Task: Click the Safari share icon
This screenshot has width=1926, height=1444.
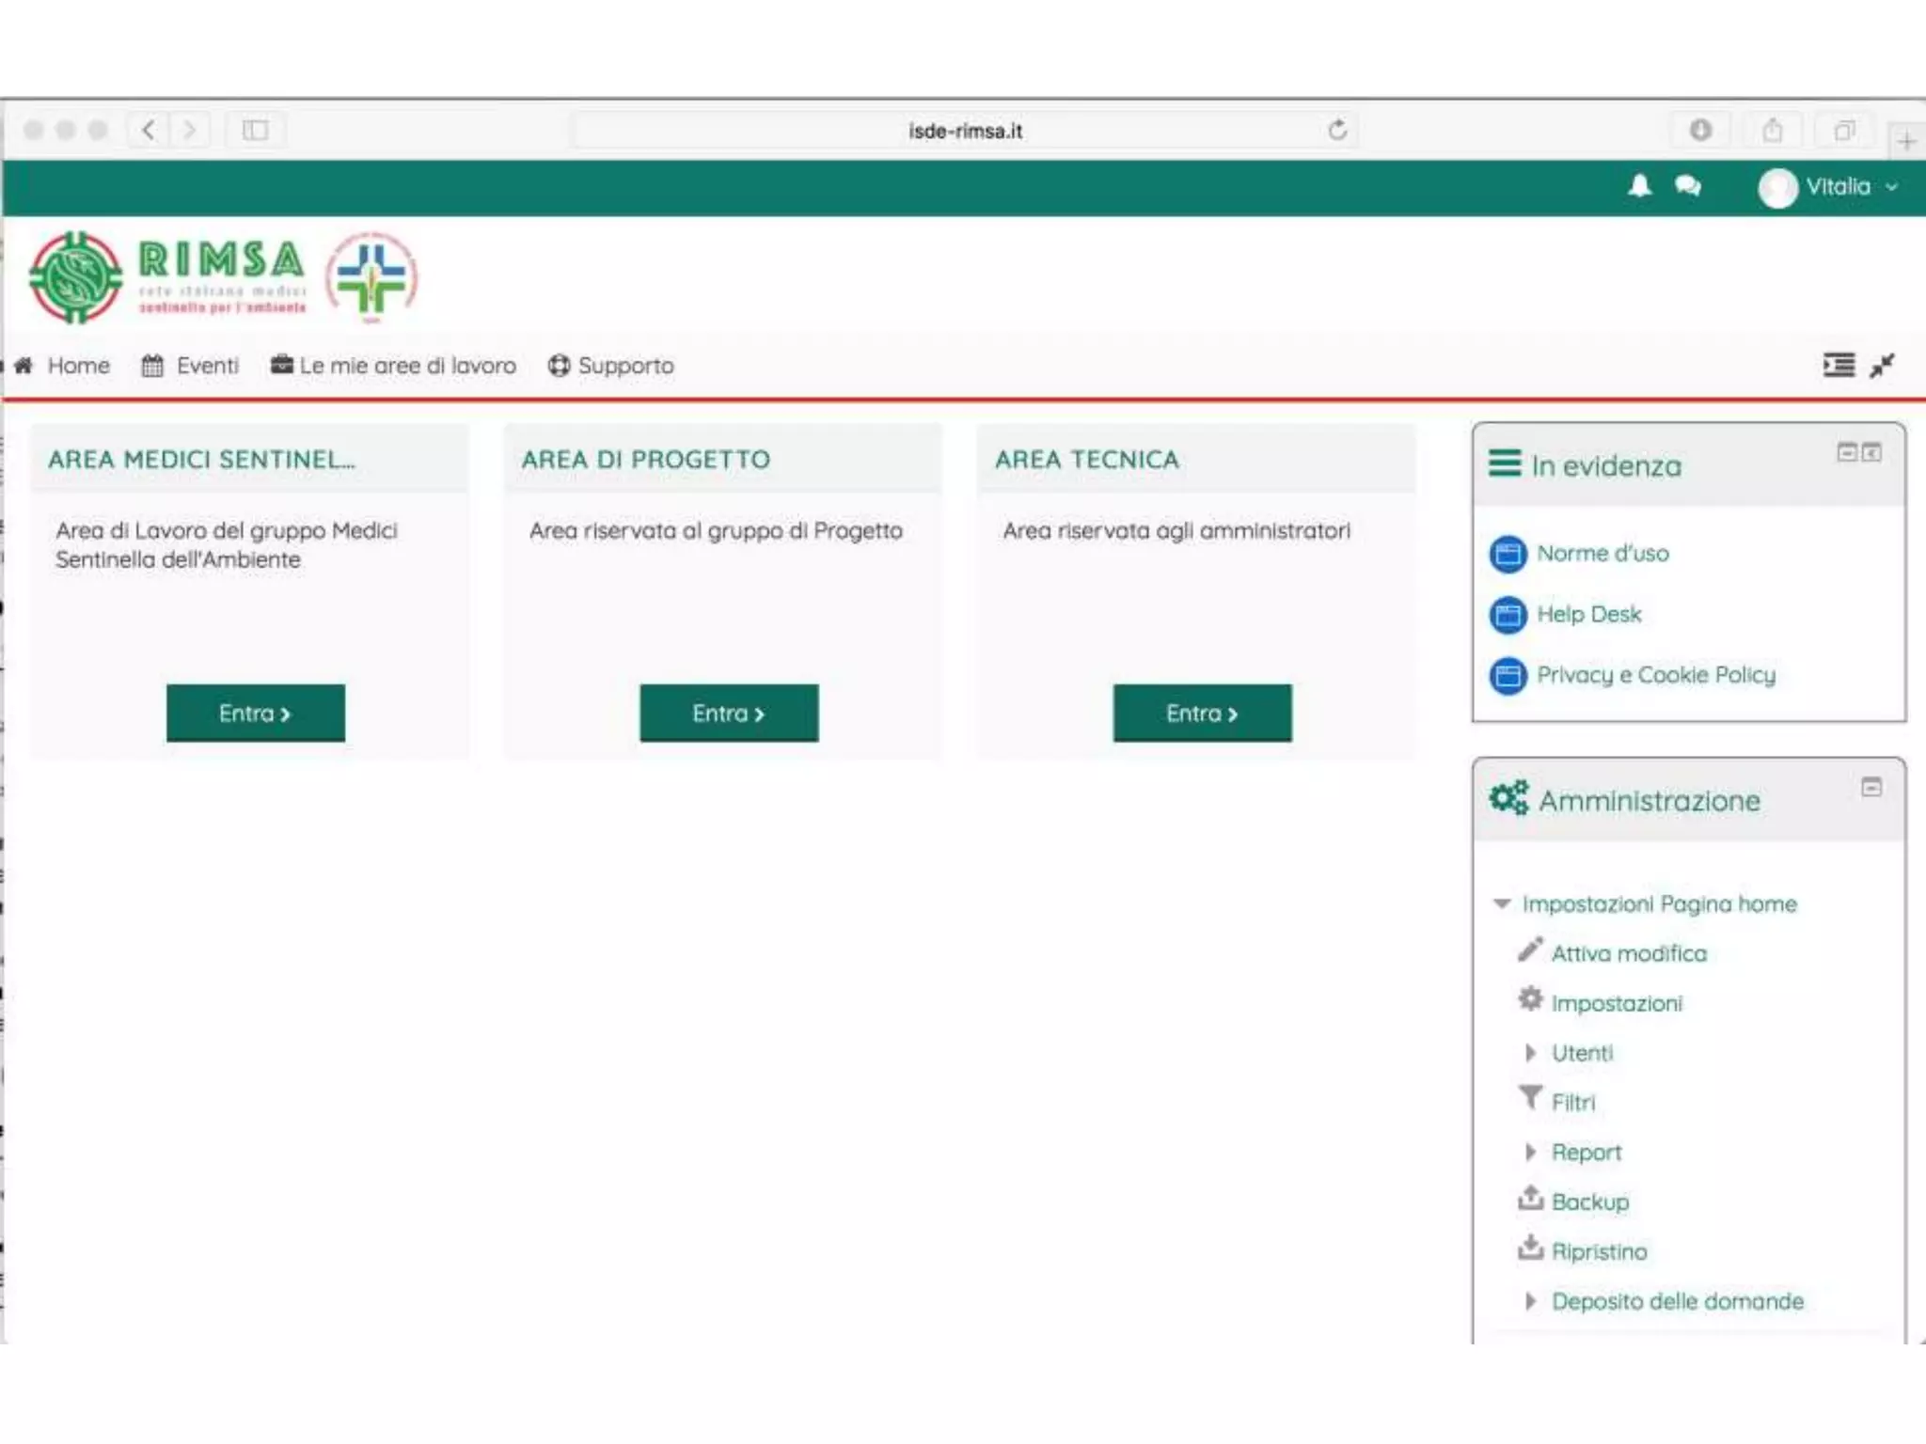Action: [x=1772, y=130]
